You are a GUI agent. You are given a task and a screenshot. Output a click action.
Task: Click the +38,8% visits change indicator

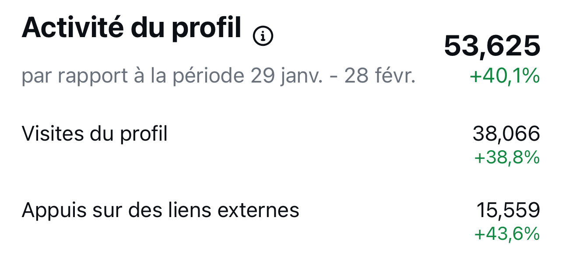(507, 157)
